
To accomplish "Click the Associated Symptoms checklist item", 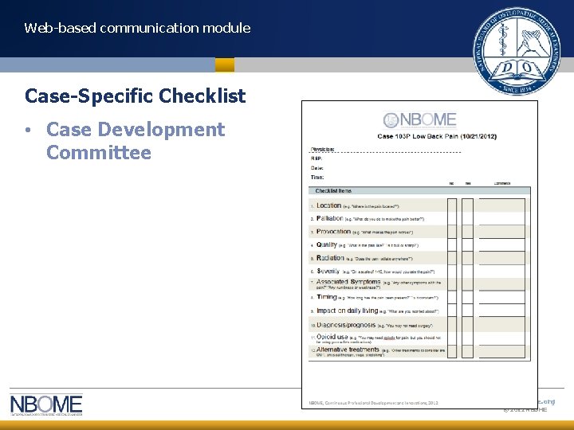I will [379, 284].
